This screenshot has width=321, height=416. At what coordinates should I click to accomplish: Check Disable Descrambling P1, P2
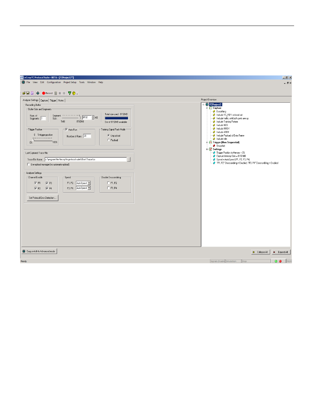coord(108,183)
